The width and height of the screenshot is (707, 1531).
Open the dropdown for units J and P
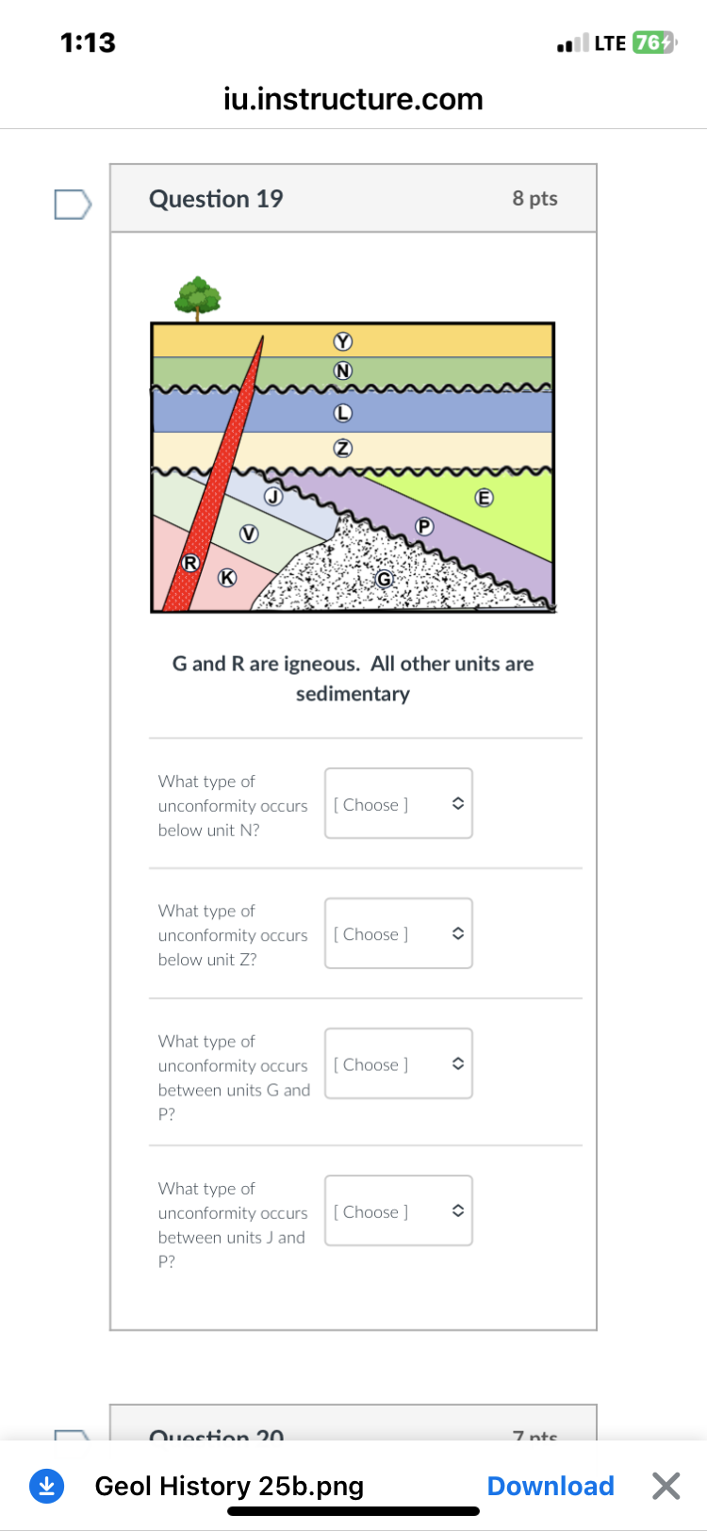pos(398,1210)
